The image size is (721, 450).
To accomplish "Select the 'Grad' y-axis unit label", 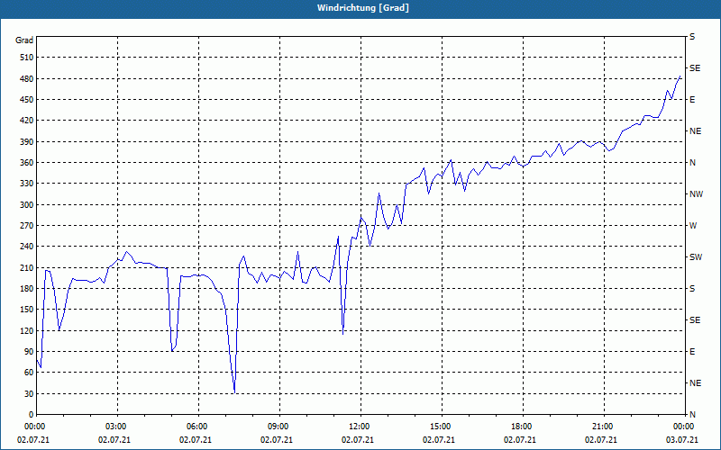I will coord(24,40).
